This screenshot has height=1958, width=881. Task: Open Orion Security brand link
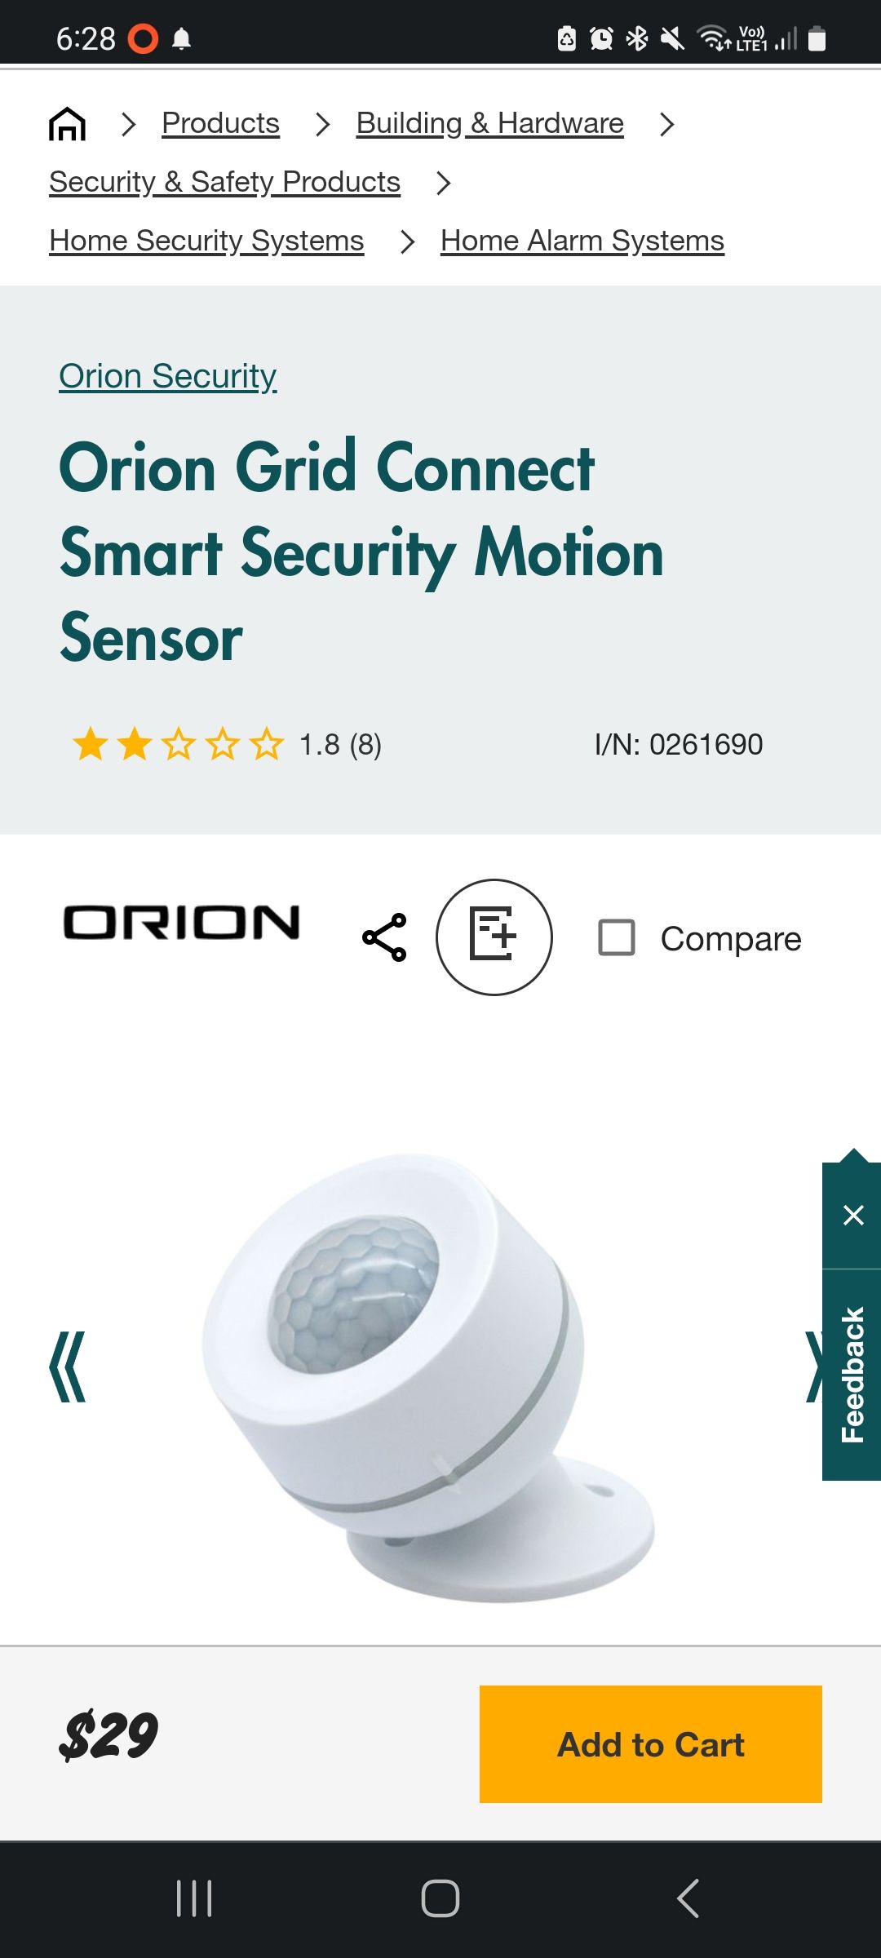168,376
